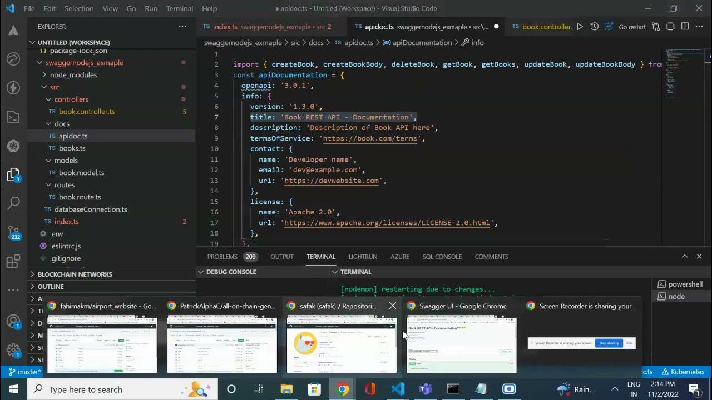Open the Kubernetes helm wheel view
This screenshot has width=712, height=400.
click(13, 146)
